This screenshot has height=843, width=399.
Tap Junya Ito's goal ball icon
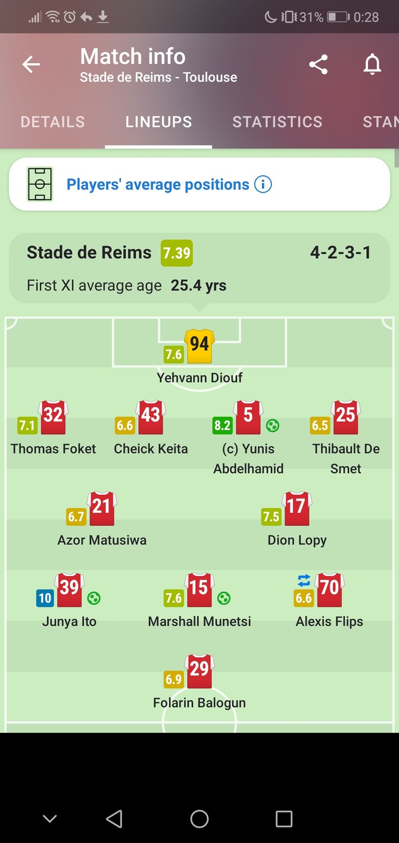point(93,598)
